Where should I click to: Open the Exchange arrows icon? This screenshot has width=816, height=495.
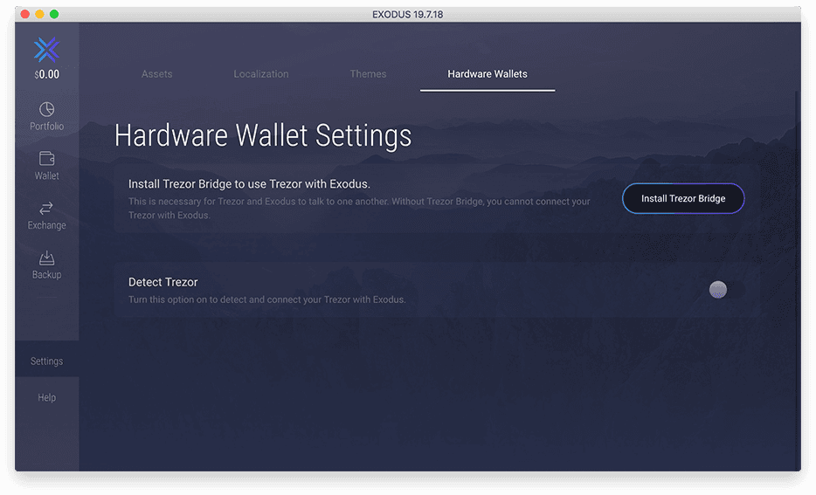(46, 208)
